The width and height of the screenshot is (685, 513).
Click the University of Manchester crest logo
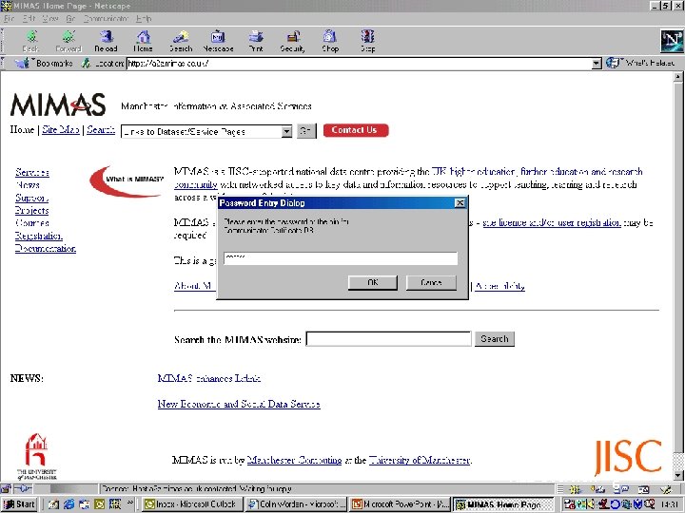coord(37,456)
